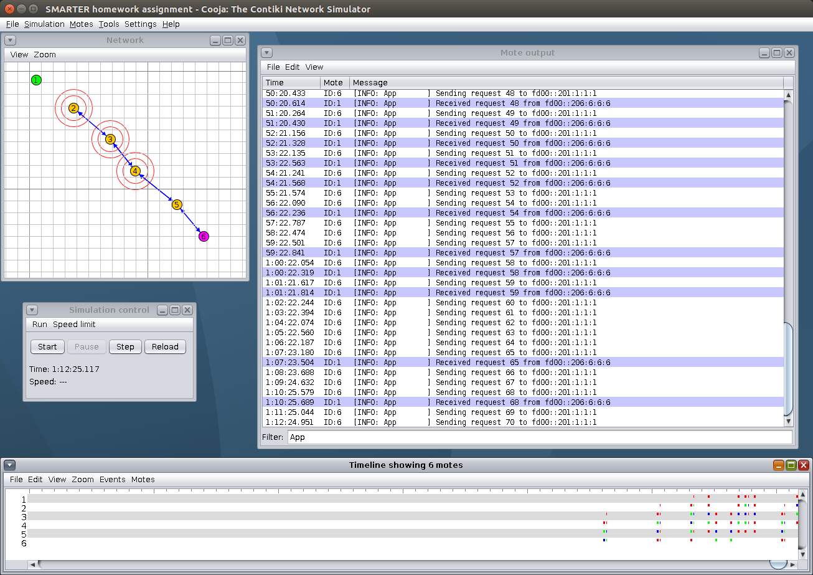Open Run menu in Simulation control
This screenshot has width=813, height=575.
[40, 325]
